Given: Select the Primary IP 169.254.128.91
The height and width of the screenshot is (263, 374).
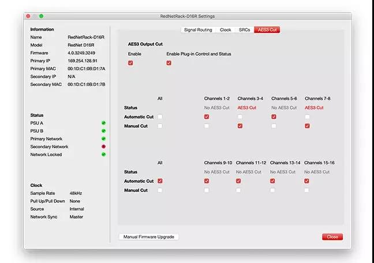Looking at the screenshot, I should pos(83,61).
